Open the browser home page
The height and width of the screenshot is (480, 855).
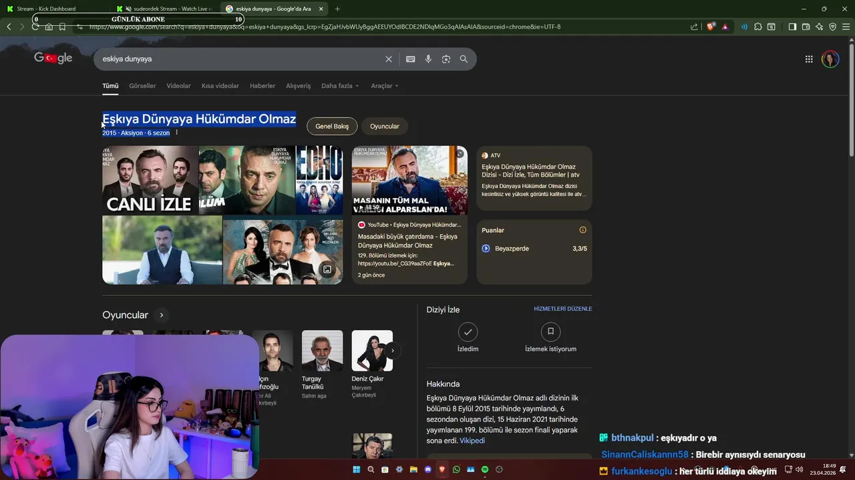pyautogui.click(x=49, y=27)
